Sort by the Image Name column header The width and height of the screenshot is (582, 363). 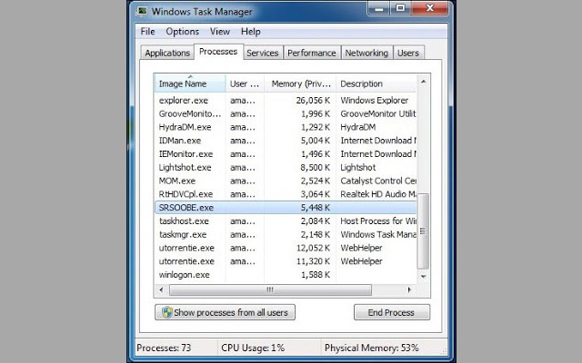190,84
